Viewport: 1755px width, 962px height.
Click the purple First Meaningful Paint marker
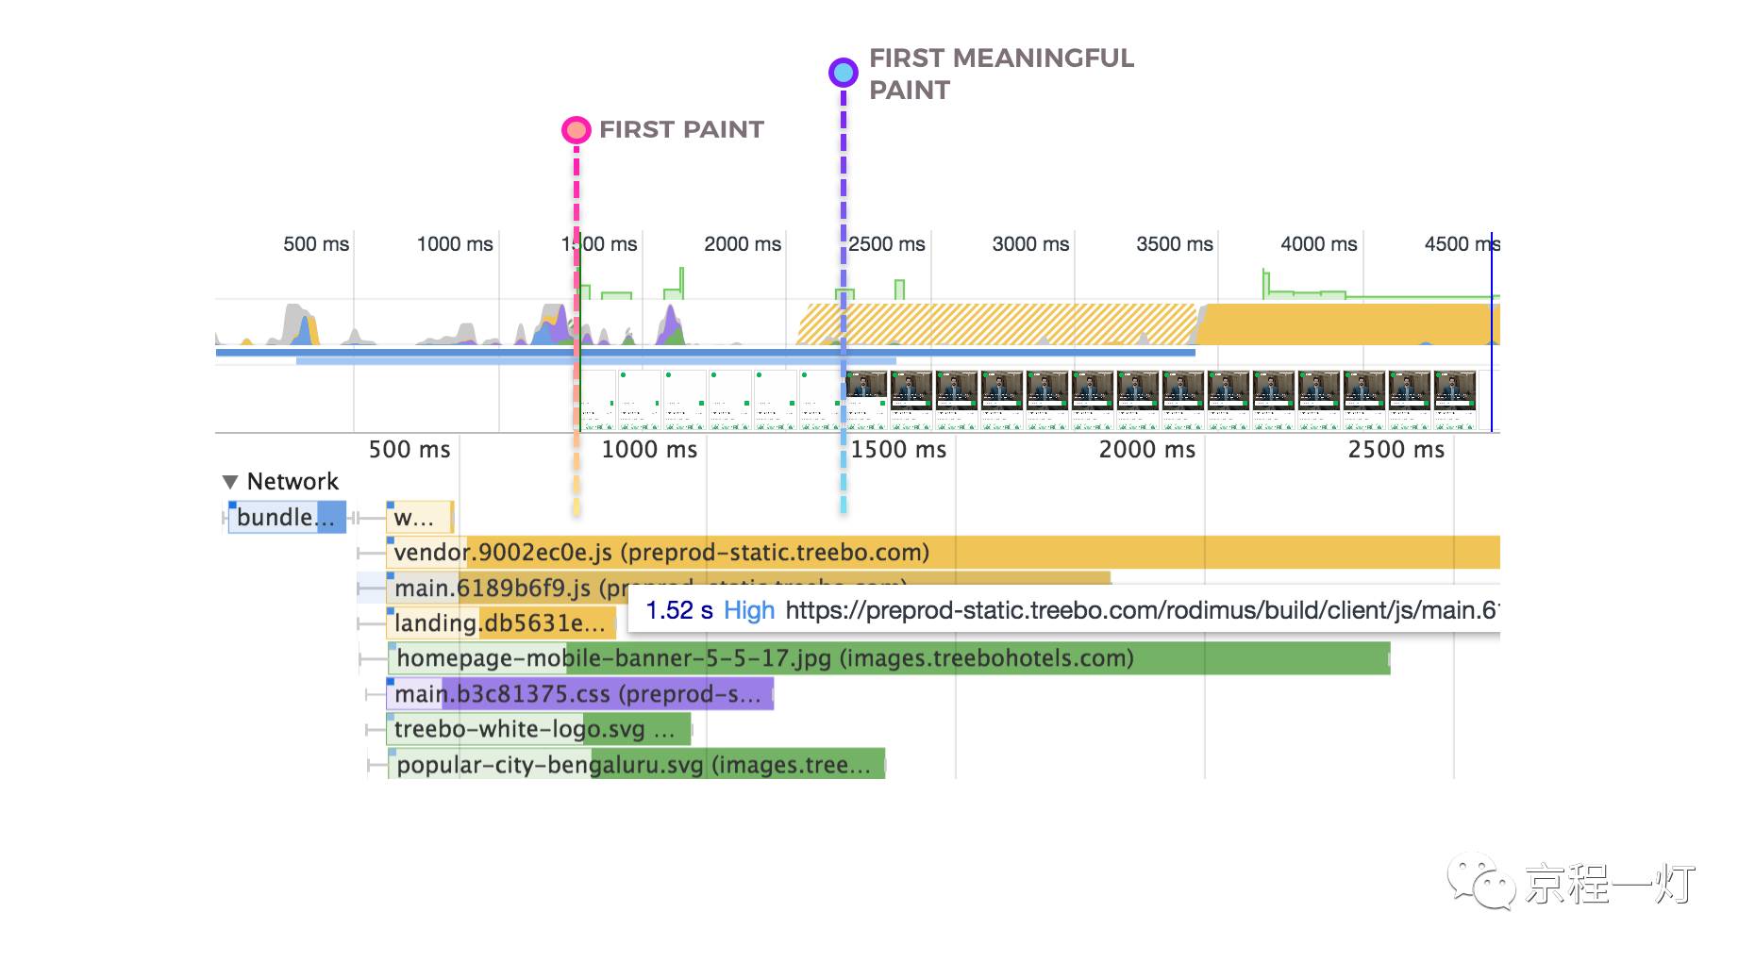(x=843, y=72)
